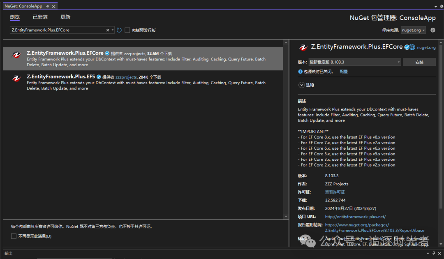Refresh the package search results
Image resolution: width=444 pixels, height=259 pixels.
[119, 30]
